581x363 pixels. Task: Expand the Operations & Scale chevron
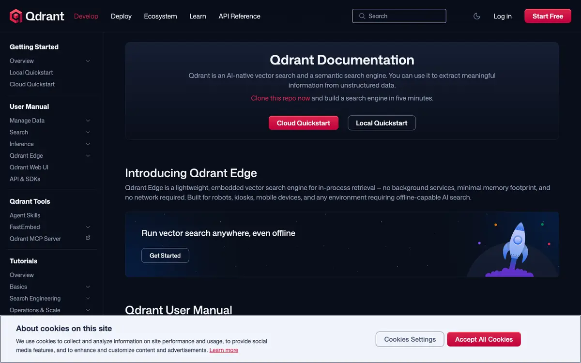pyautogui.click(x=88, y=310)
